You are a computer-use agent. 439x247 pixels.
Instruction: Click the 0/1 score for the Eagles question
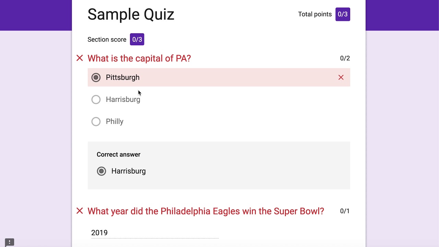point(345,211)
